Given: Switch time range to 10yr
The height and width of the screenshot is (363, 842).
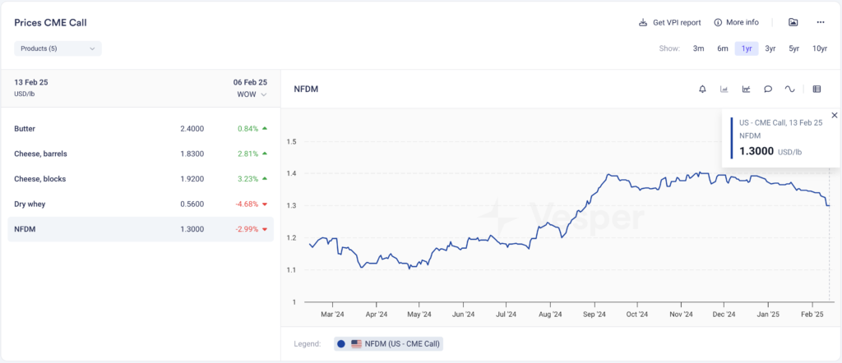Looking at the screenshot, I should click(x=819, y=48).
